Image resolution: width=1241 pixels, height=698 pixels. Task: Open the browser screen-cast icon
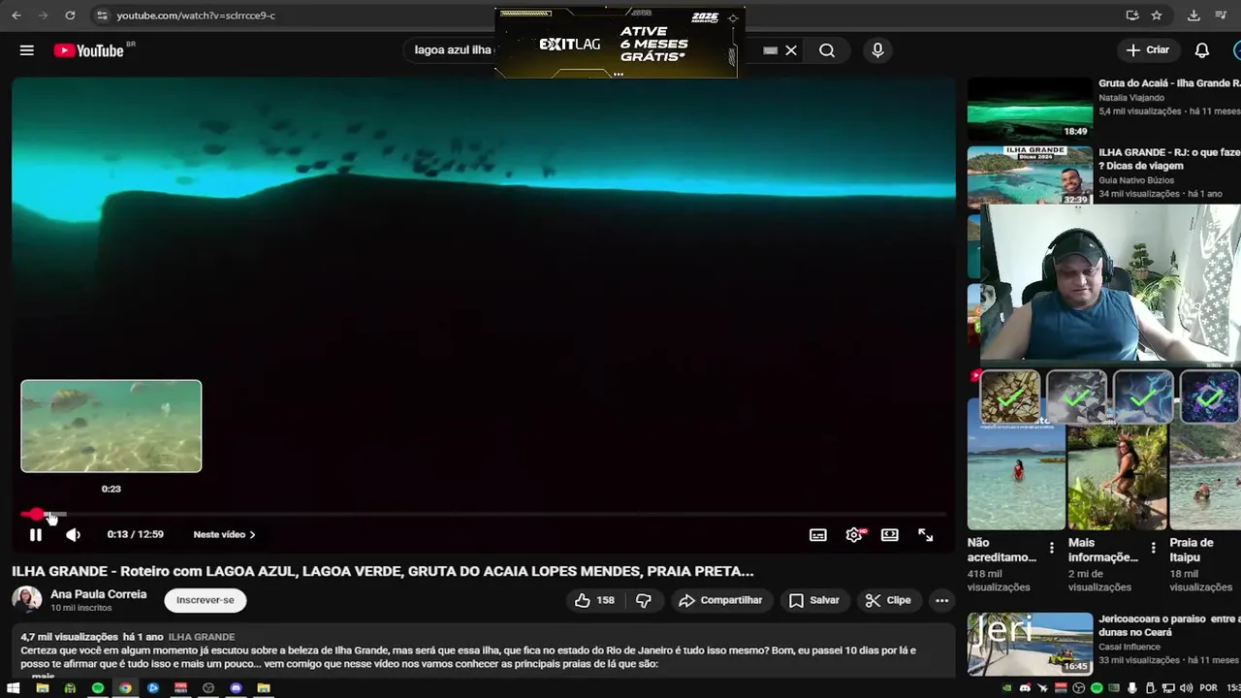coord(1132,16)
